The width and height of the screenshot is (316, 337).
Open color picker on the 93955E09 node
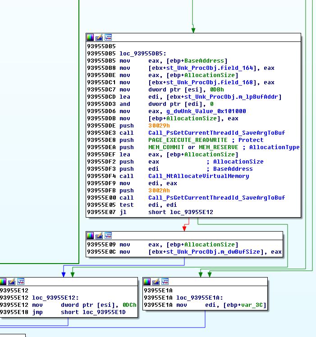[90, 236]
